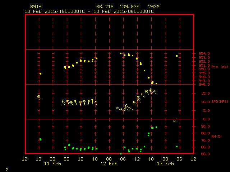The image size is (230, 172).
Task: Select the rightmost yellow pressure data point
Action: (177, 56)
